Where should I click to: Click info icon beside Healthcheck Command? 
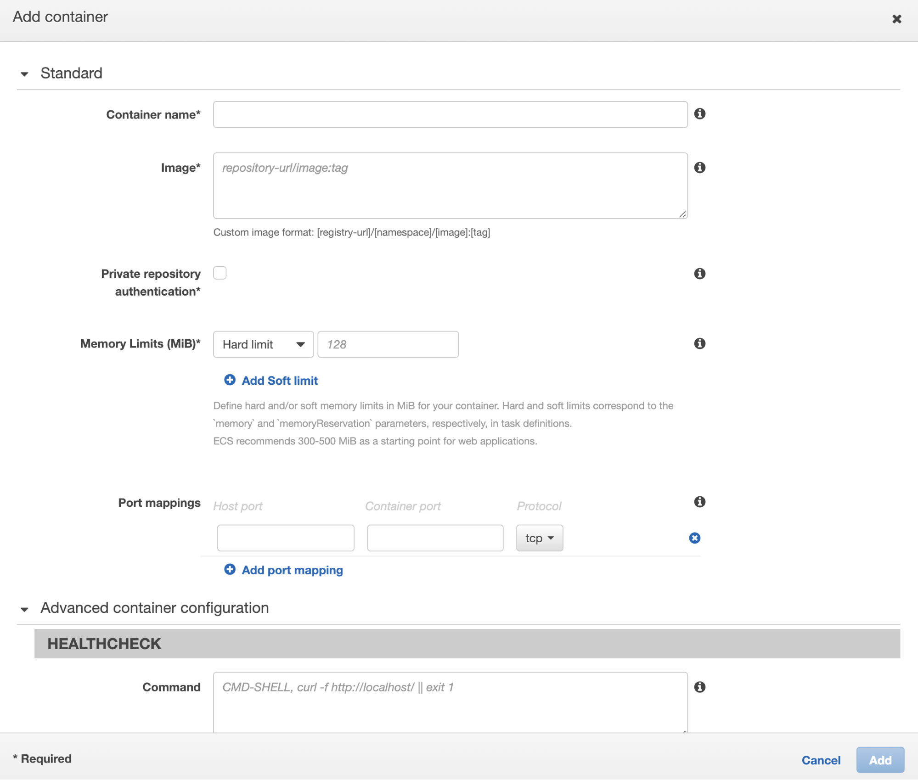(699, 687)
